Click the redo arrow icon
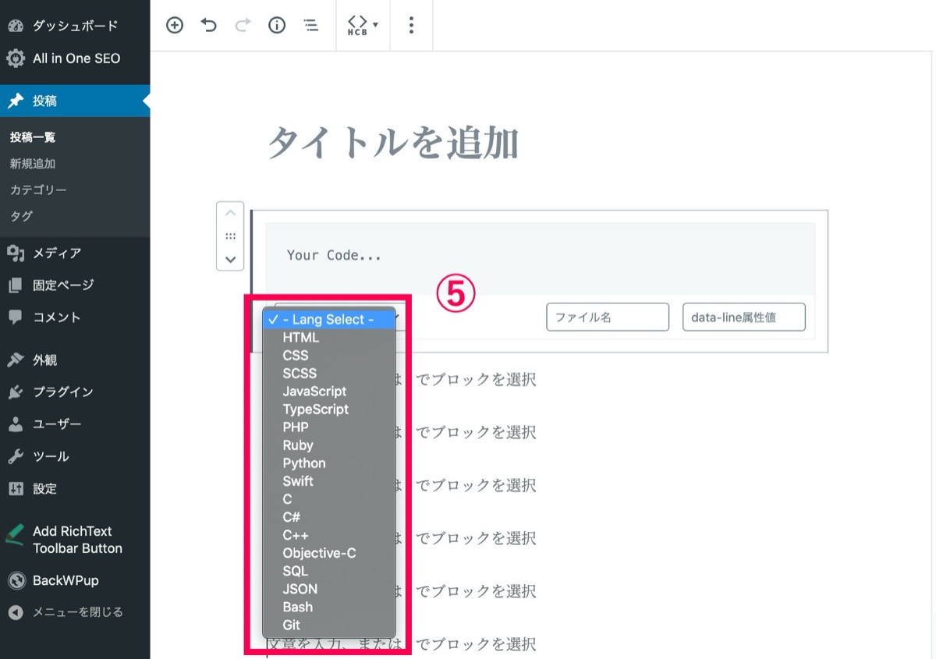The image size is (936, 659). click(x=243, y=25)
